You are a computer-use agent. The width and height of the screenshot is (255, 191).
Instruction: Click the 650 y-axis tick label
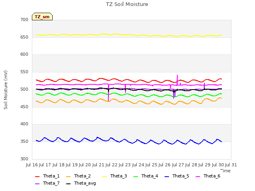24,37
